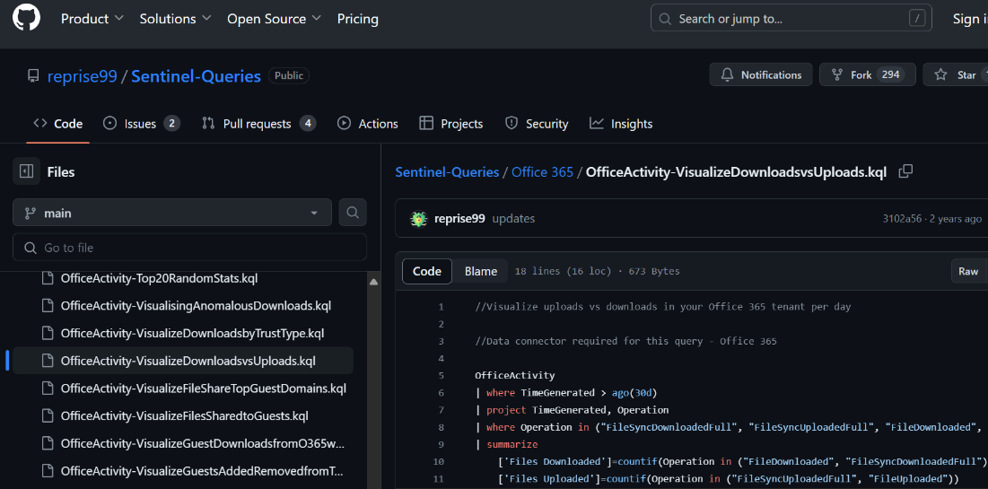Click line number 5
Image resolution: width=988 pixels, height=489 pixels.
[x=441, y=376]
